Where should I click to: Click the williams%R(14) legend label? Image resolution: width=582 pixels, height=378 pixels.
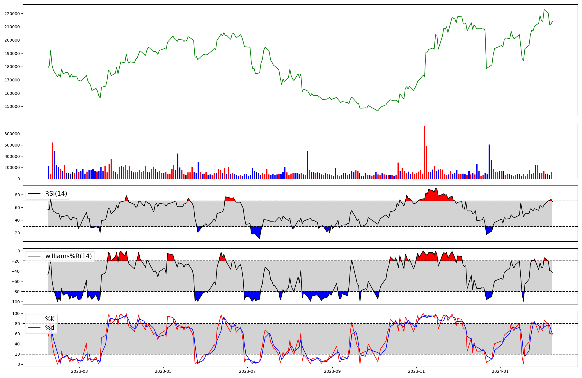pyautogui.click(x=68, y=256)
